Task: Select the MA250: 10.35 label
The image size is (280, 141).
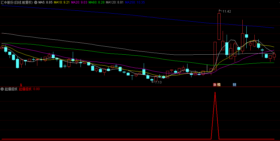Action: point(135,2)
